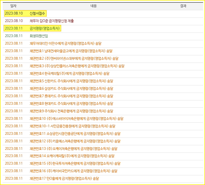Select the 내용 column header

93,6
